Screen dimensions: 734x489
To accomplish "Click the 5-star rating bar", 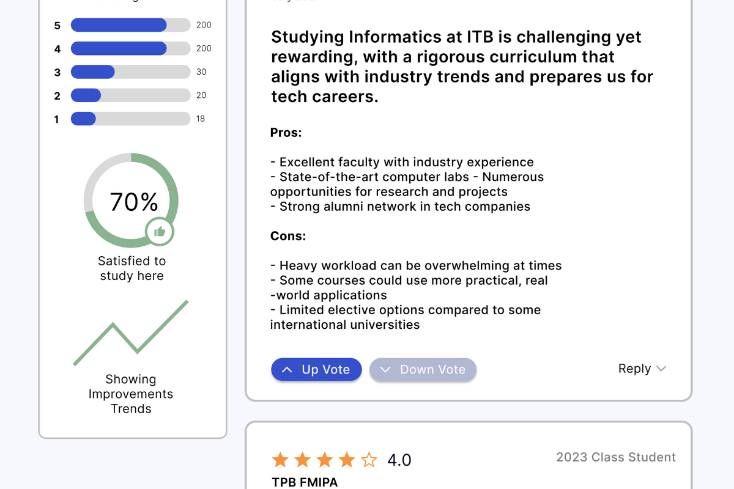I will pos(130,25).
